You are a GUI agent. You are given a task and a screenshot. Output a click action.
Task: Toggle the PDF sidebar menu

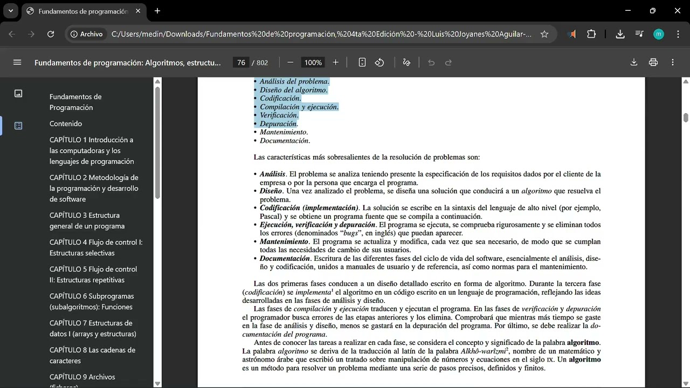17,63
